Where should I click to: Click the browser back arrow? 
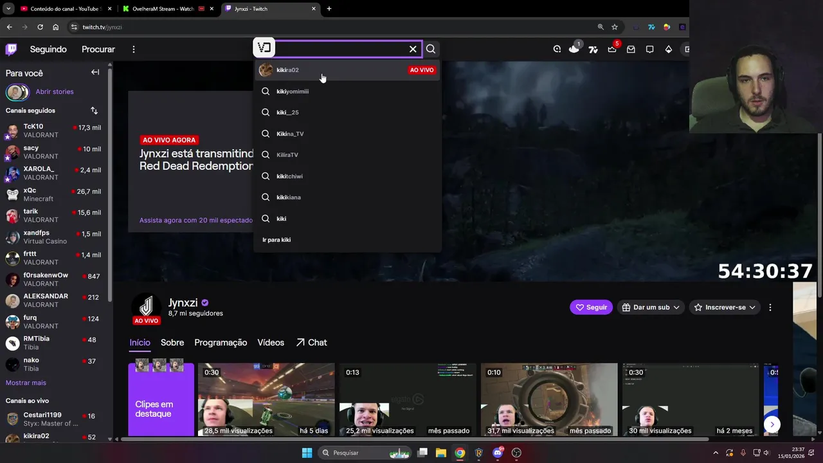(9, 27)
